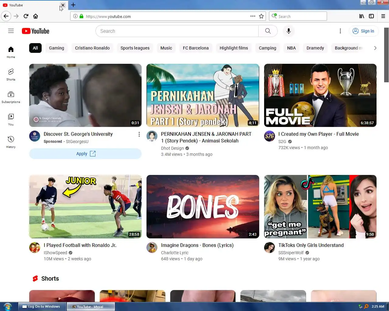Select the Camping chip
The width and height of the screenshot is (389, 311).
tap(267, 48)
